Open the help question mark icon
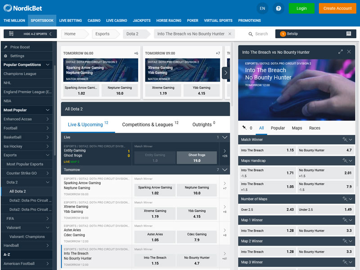This screenshot has height=270, width=360. pyautogui.click(x=278, y=9)
